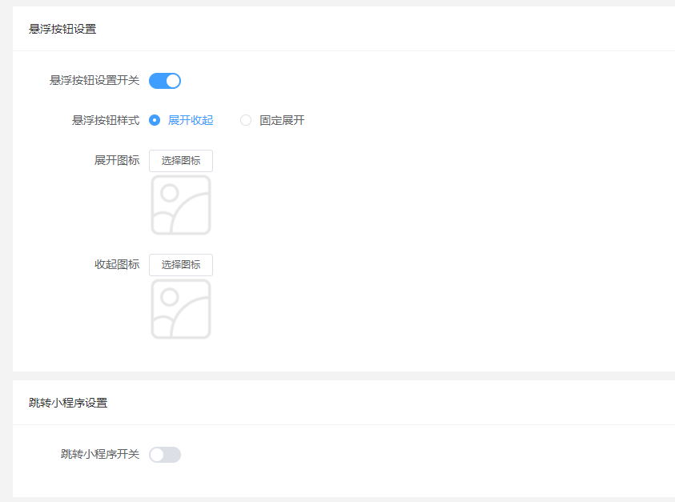Open the 展开图标 placeholder image
Viewport: 675px width, 502px height.
pos(181,205)
